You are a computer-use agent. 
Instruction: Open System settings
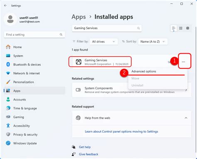point(34,56)
